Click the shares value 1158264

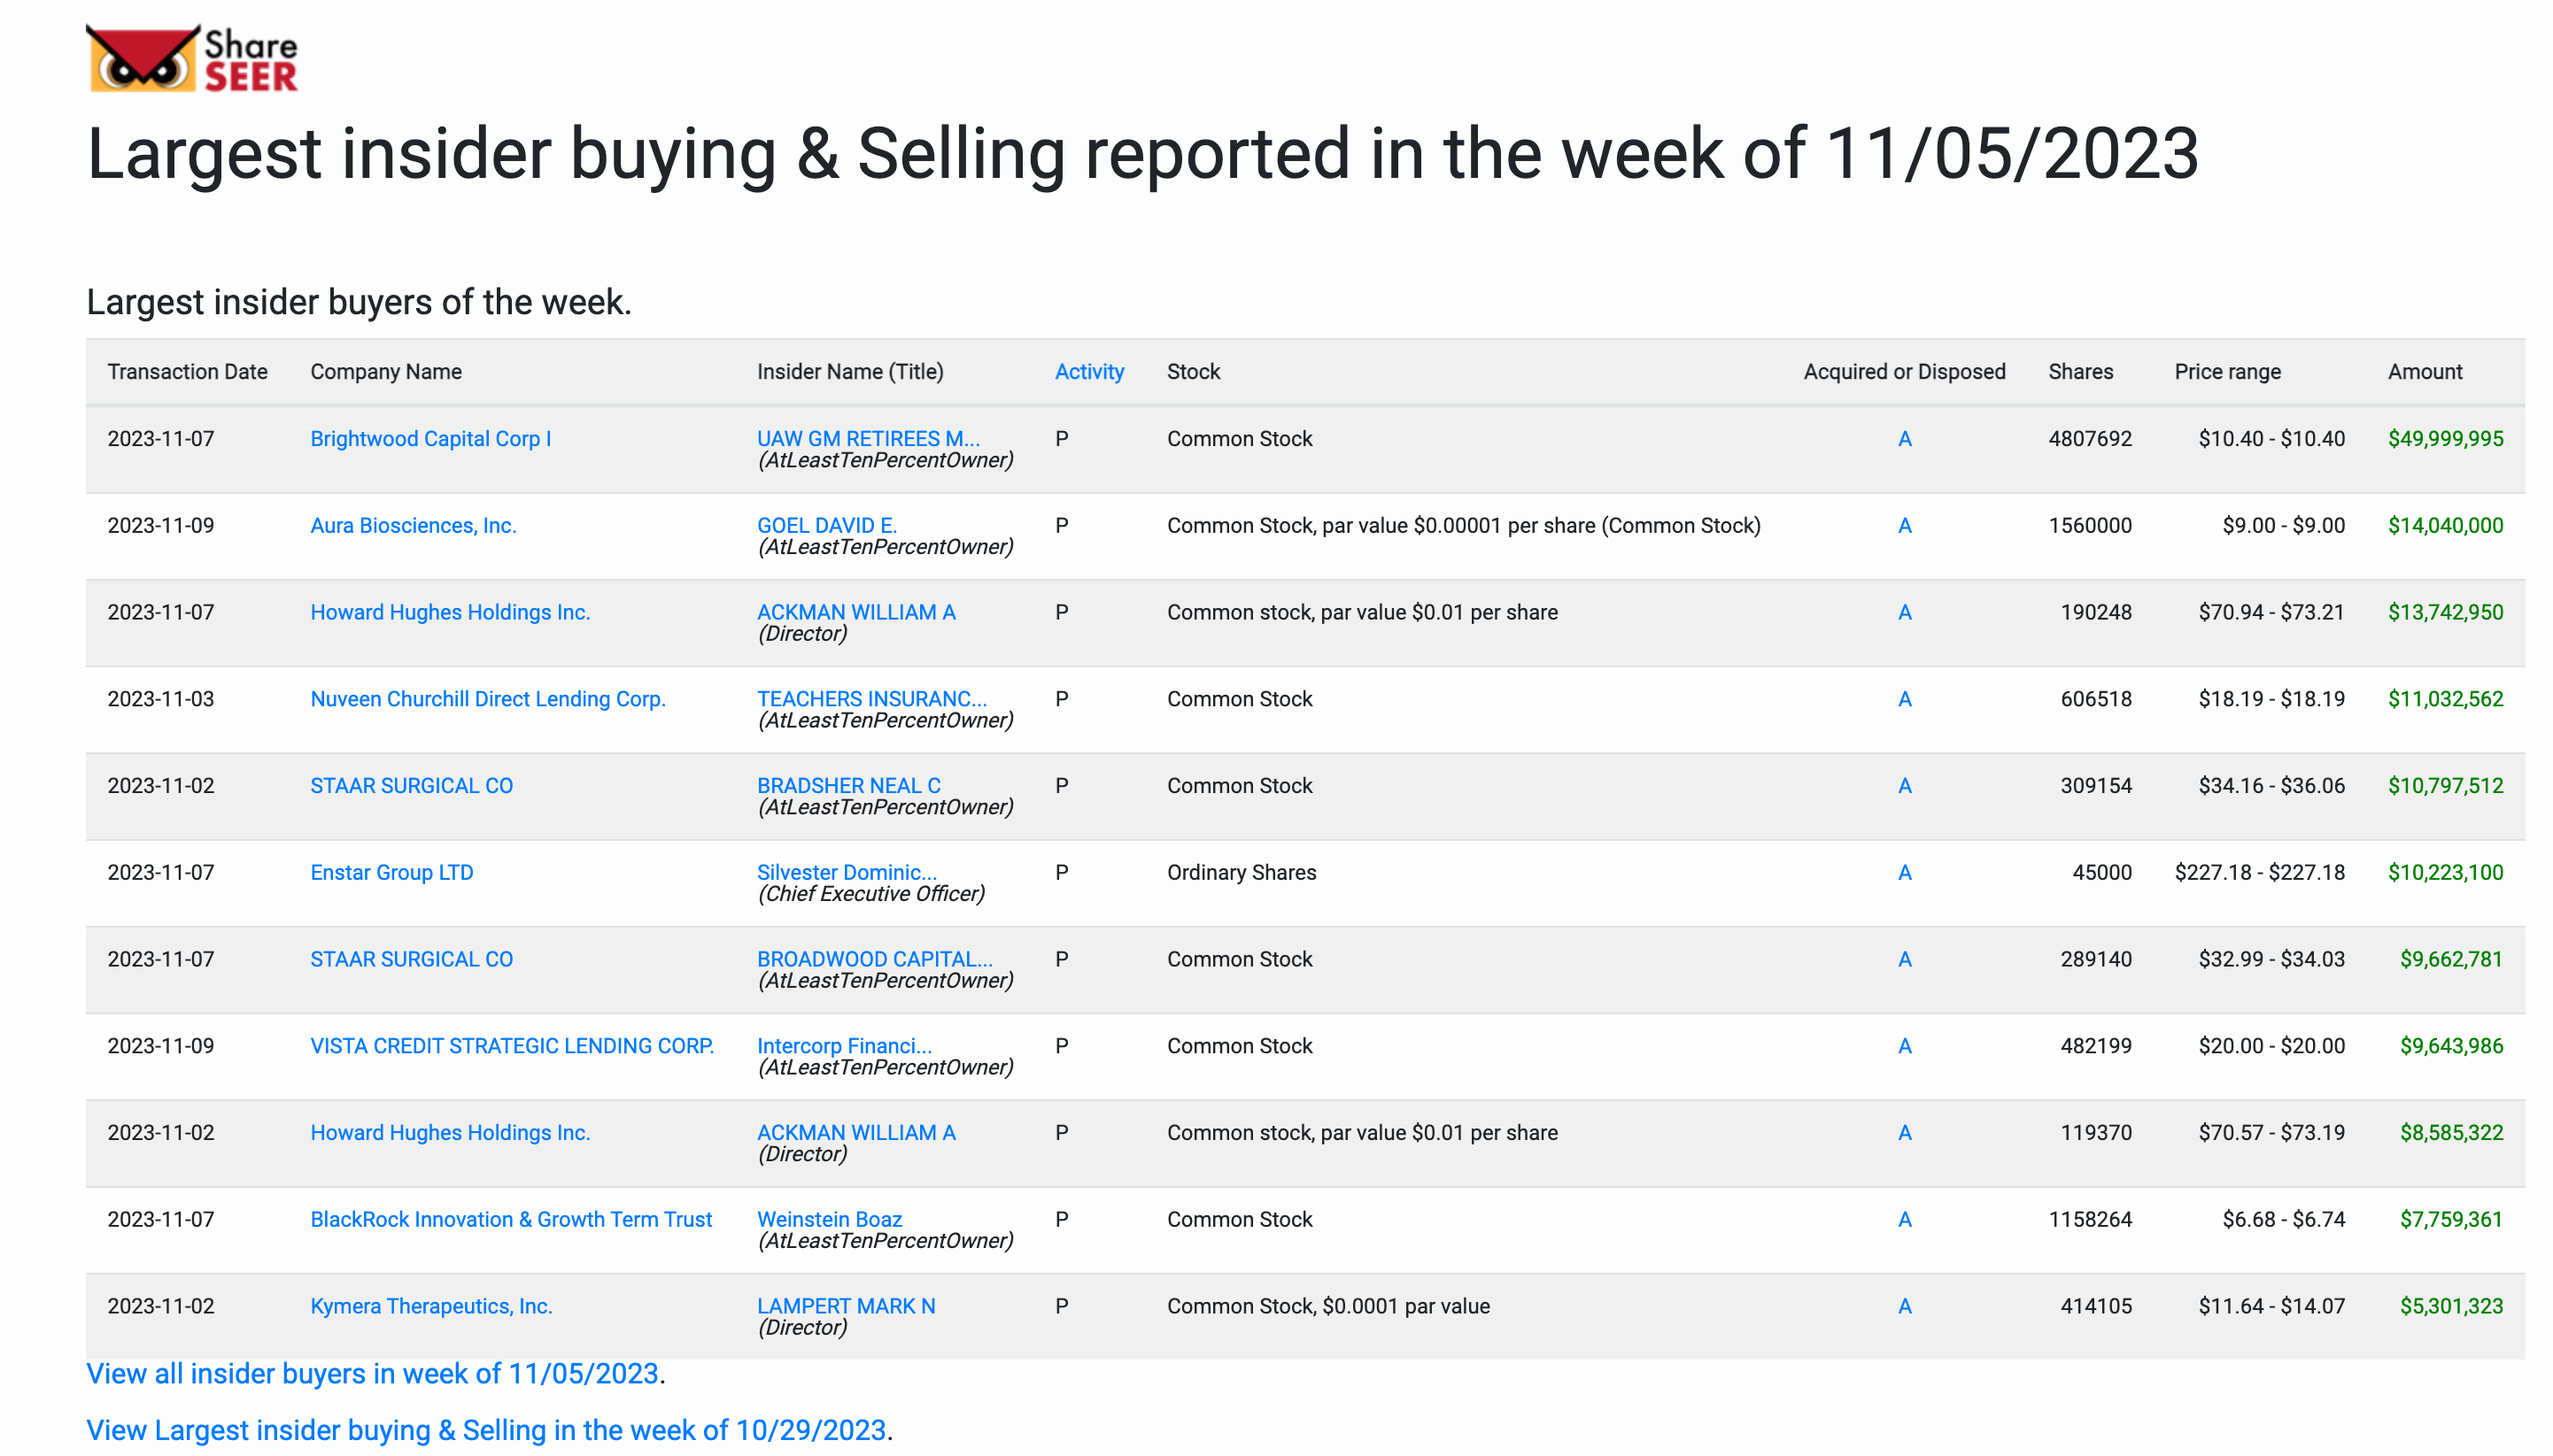tap(2090, 1220)
